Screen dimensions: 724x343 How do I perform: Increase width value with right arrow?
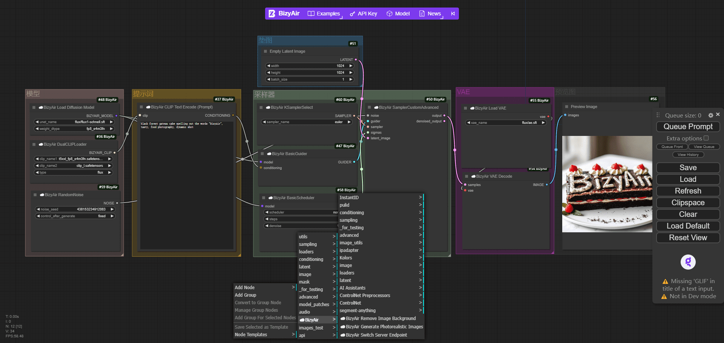point(351,66)
